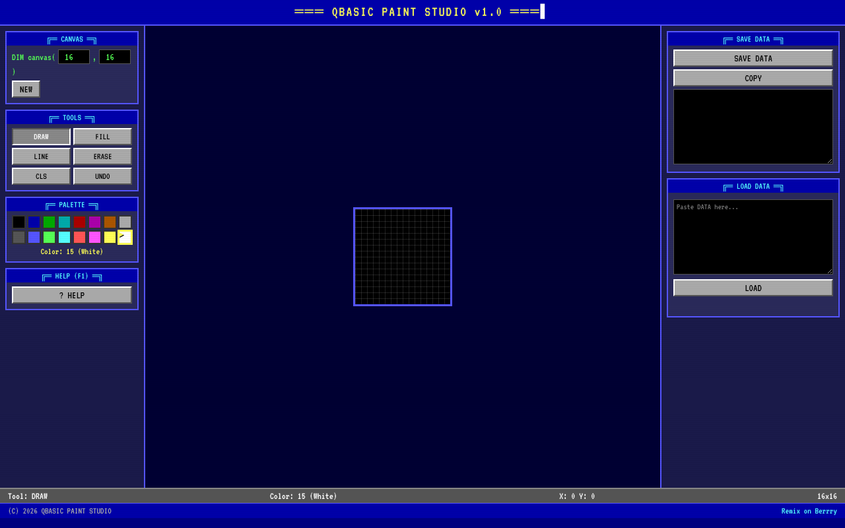Pick the dark blue palette color
This screenshot has height=528, width=845.
[x=34, y=222]
